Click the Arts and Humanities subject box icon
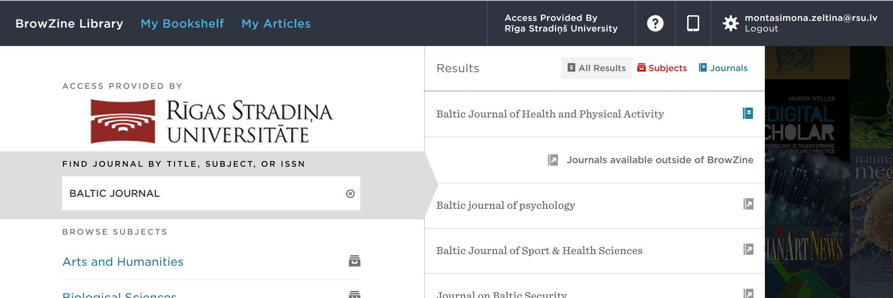Viewport: 893px width, 298px height. pyautogui.click(x=354, y=261)
